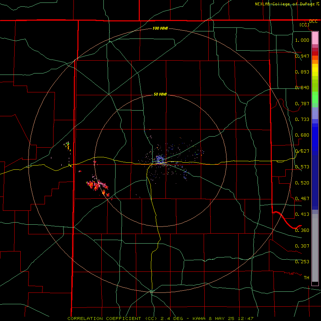Select the 0.307 scale value

(x=302, y=246)
